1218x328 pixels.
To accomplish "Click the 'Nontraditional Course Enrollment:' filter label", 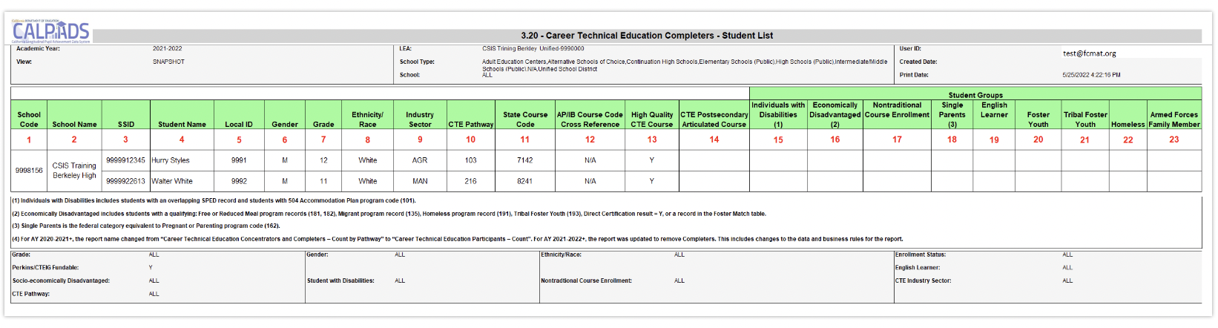I will coord(586,281).
